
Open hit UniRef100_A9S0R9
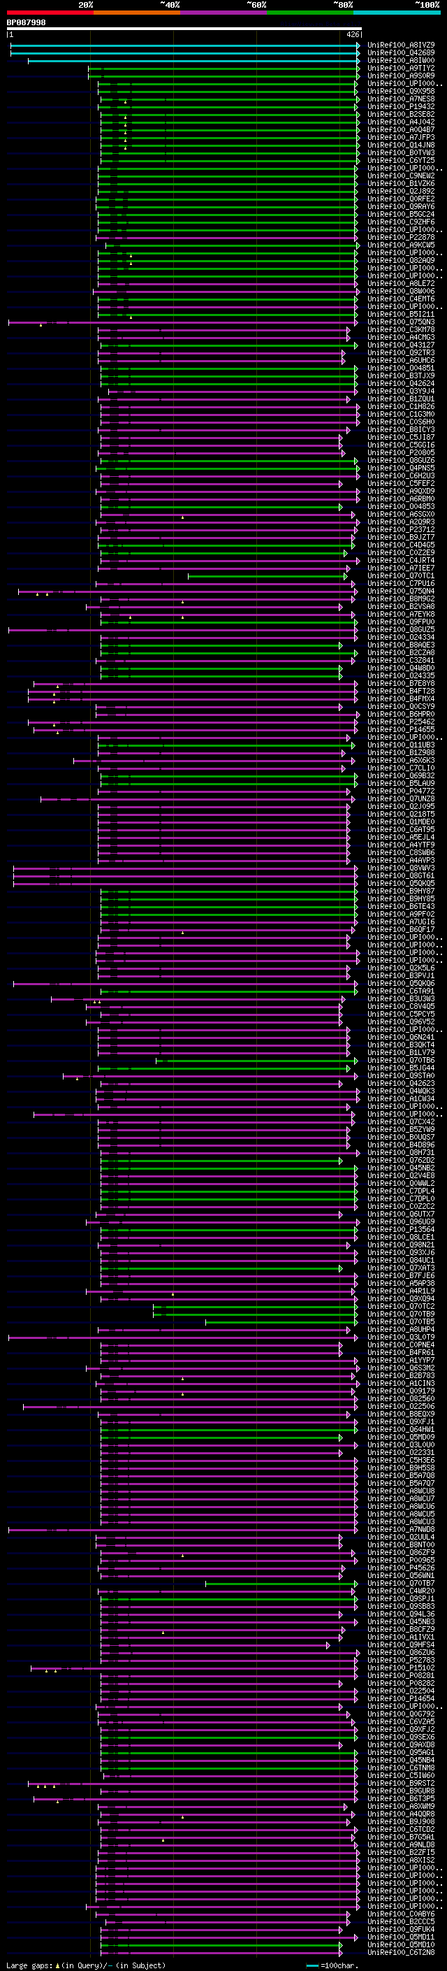401,76
